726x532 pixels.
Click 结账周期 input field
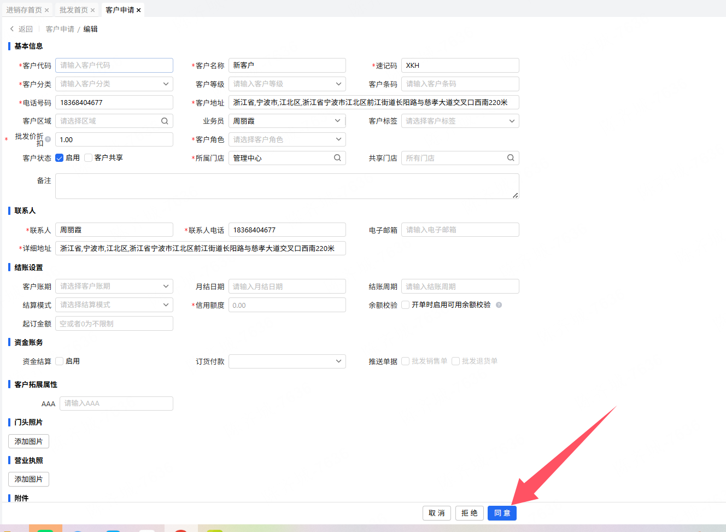coord(460,286)
